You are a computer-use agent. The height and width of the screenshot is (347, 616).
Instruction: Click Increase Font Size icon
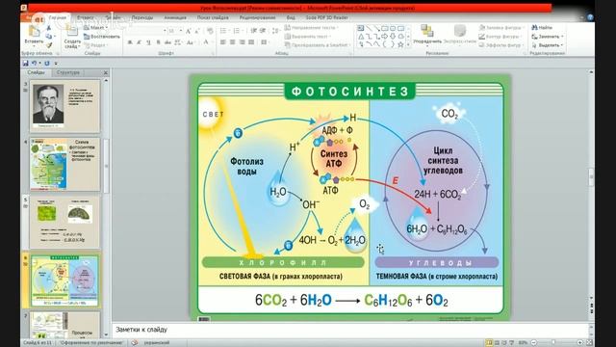(189, 31)
